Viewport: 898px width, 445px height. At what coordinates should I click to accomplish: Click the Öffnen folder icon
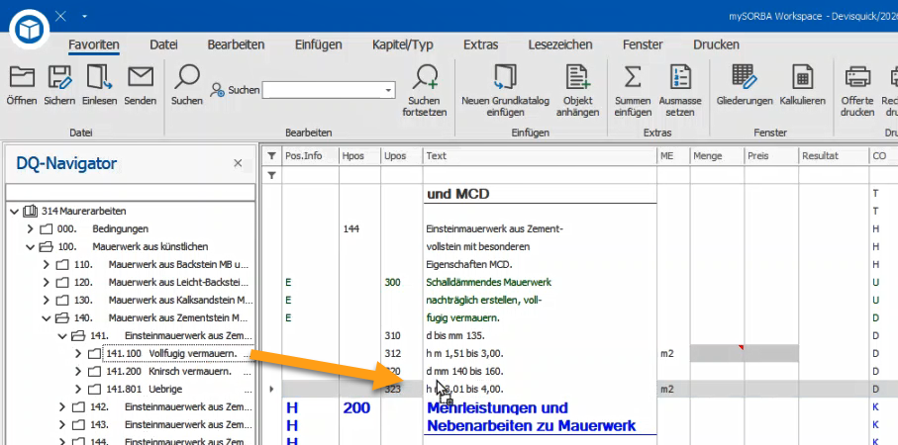[x=22, y=77]
